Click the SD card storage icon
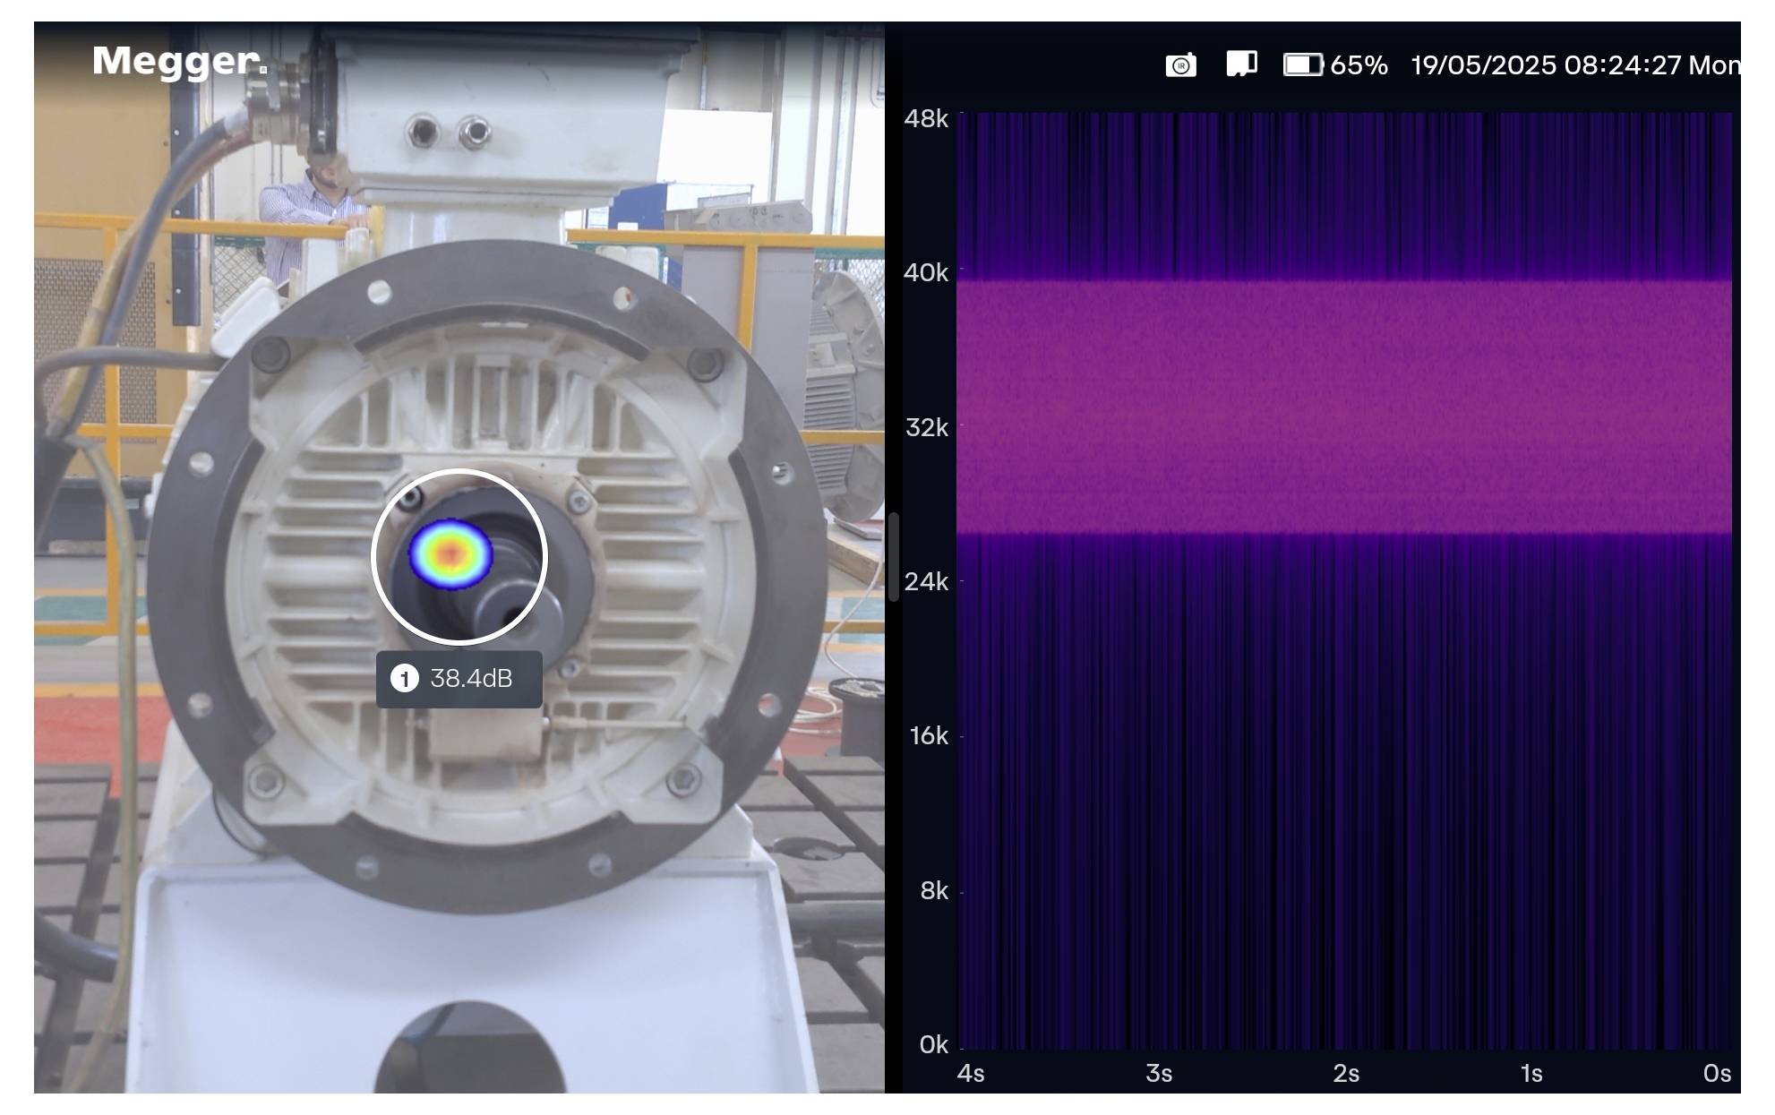Image resolution: width=1775 pixels, height=1115 pixels. (1240, 64)
